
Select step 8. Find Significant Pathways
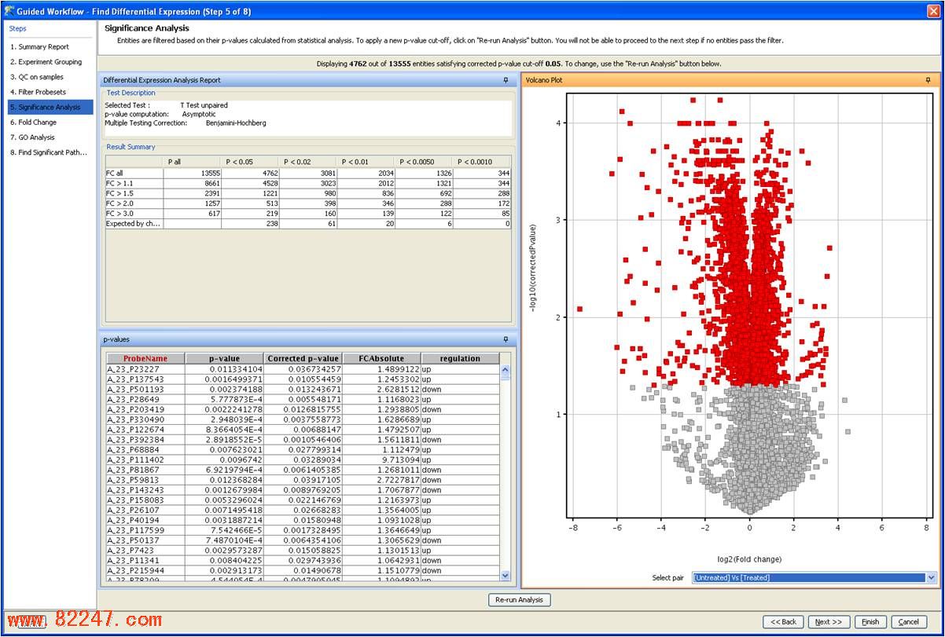point(49,152)
